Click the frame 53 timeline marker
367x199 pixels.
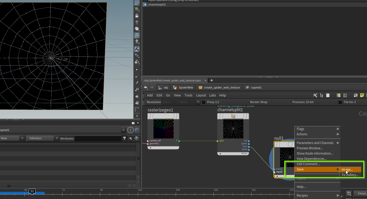coord(32,191)
